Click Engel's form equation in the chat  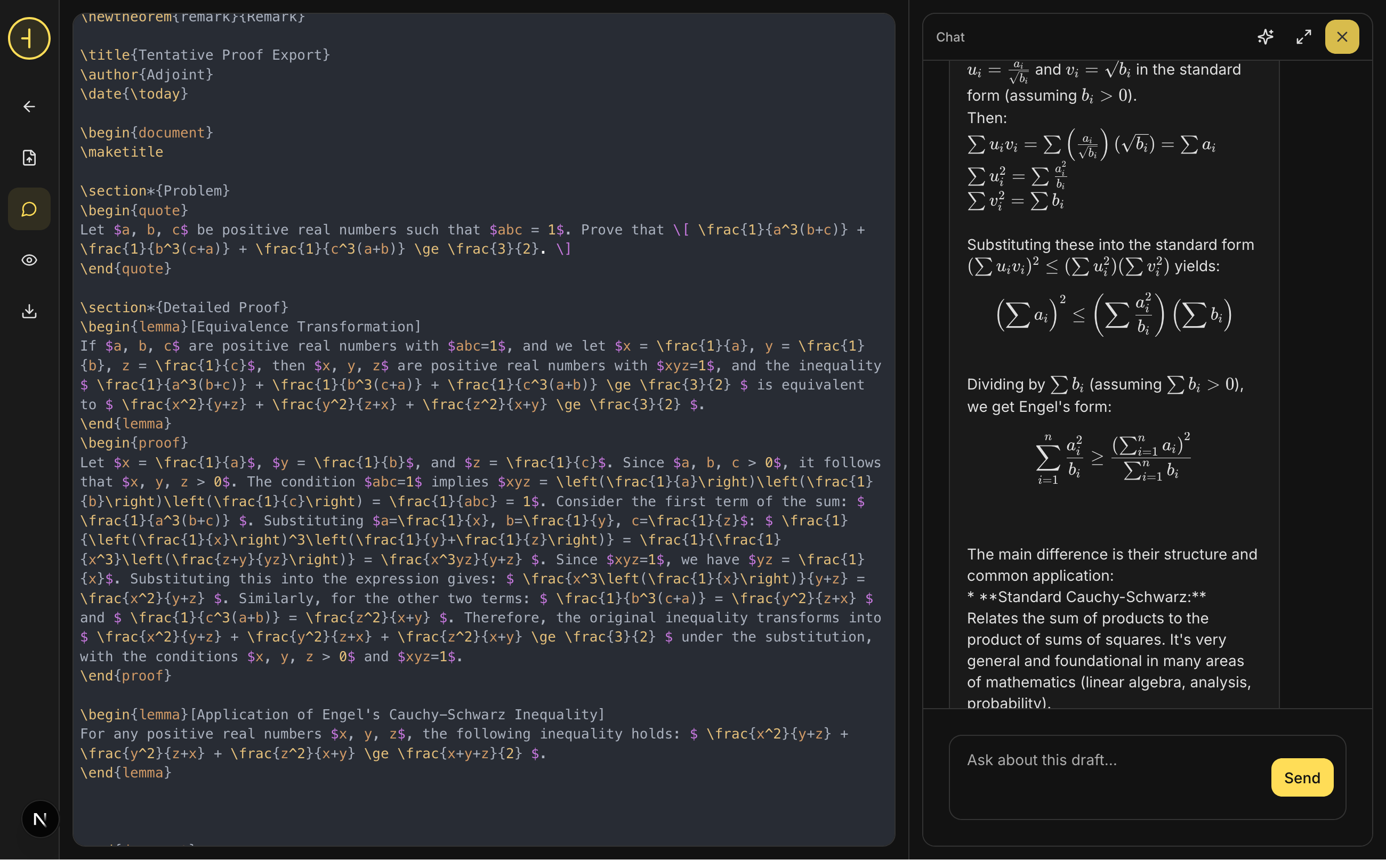click(1114, 458)
